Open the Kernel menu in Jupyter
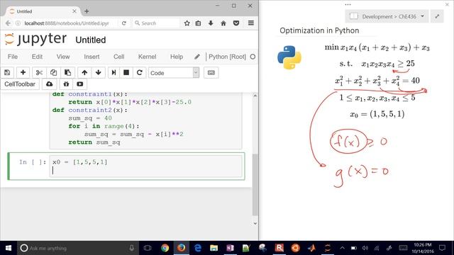The height and width of the screenshot is (255, 454). point(147,57)
